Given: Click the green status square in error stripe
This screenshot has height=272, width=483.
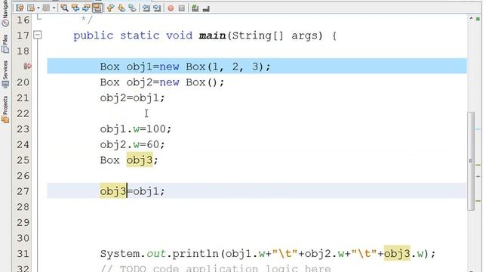Looking at the screenshot, I should [x=478, y=19].
